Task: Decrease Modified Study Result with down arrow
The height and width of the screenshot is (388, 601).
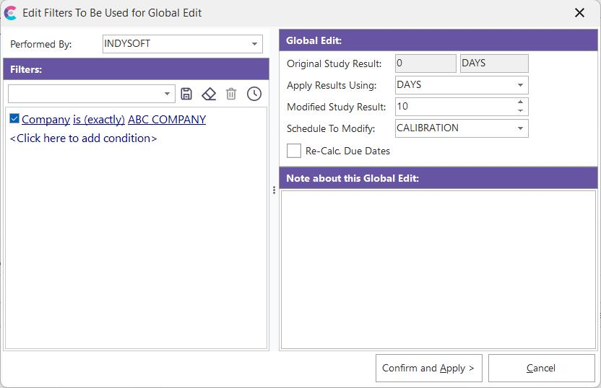Action: (520, 110)
